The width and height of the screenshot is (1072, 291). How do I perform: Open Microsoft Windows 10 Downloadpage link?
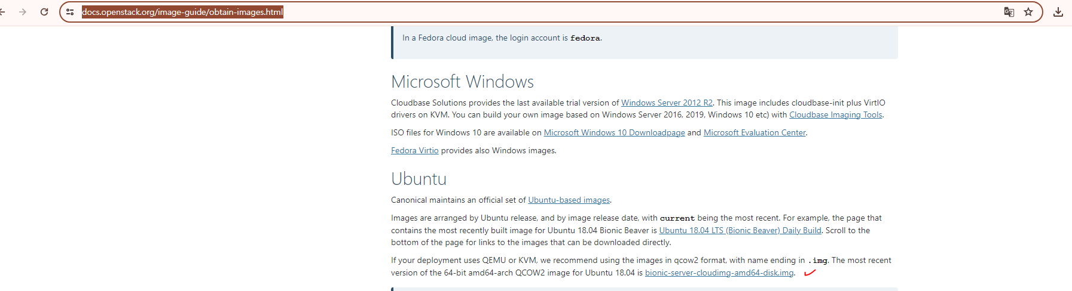pos(614,133)
